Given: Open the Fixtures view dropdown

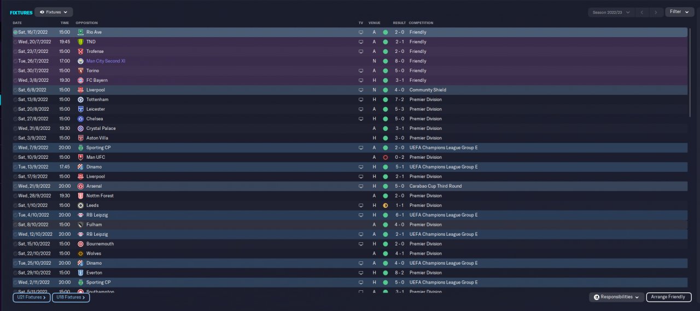Looking at the screenshot, I should click(54, 12).
